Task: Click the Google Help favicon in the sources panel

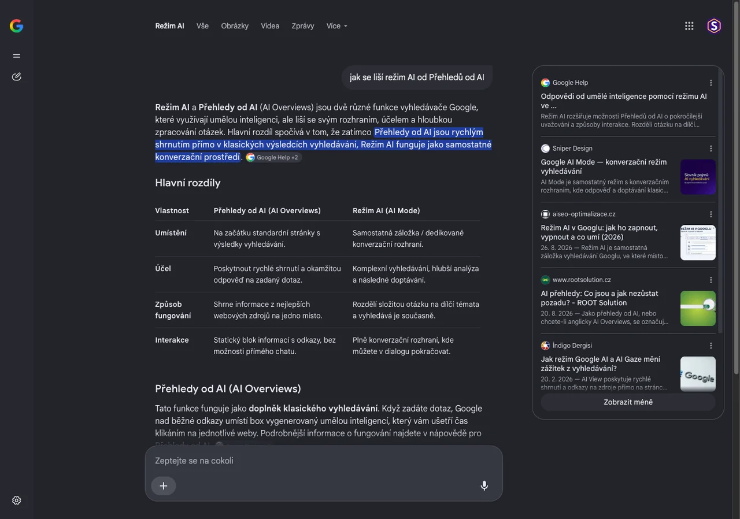Action: pos(545,83)
